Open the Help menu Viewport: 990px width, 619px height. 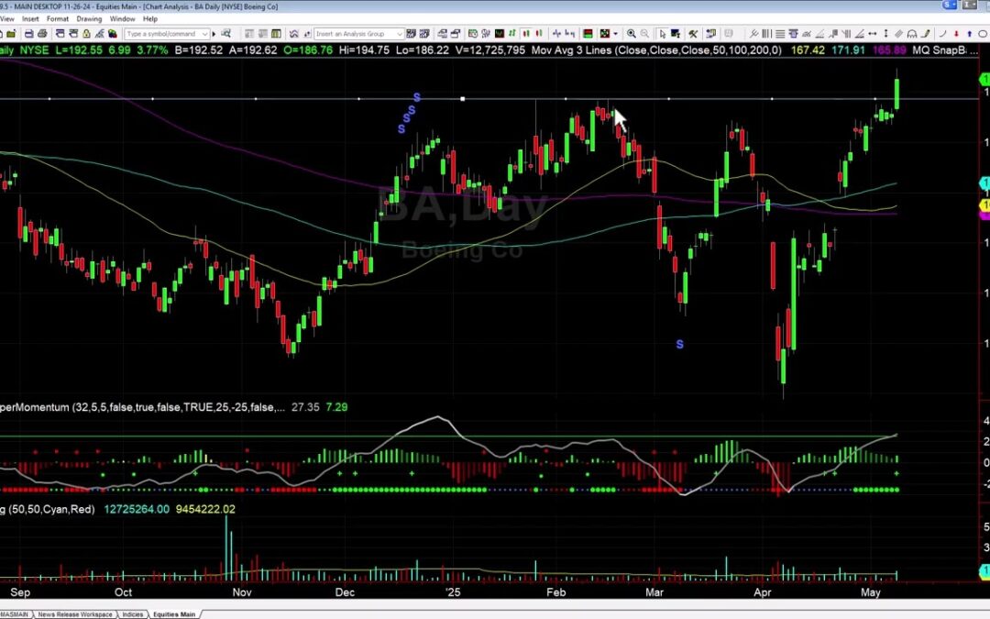tap(150, 19)
